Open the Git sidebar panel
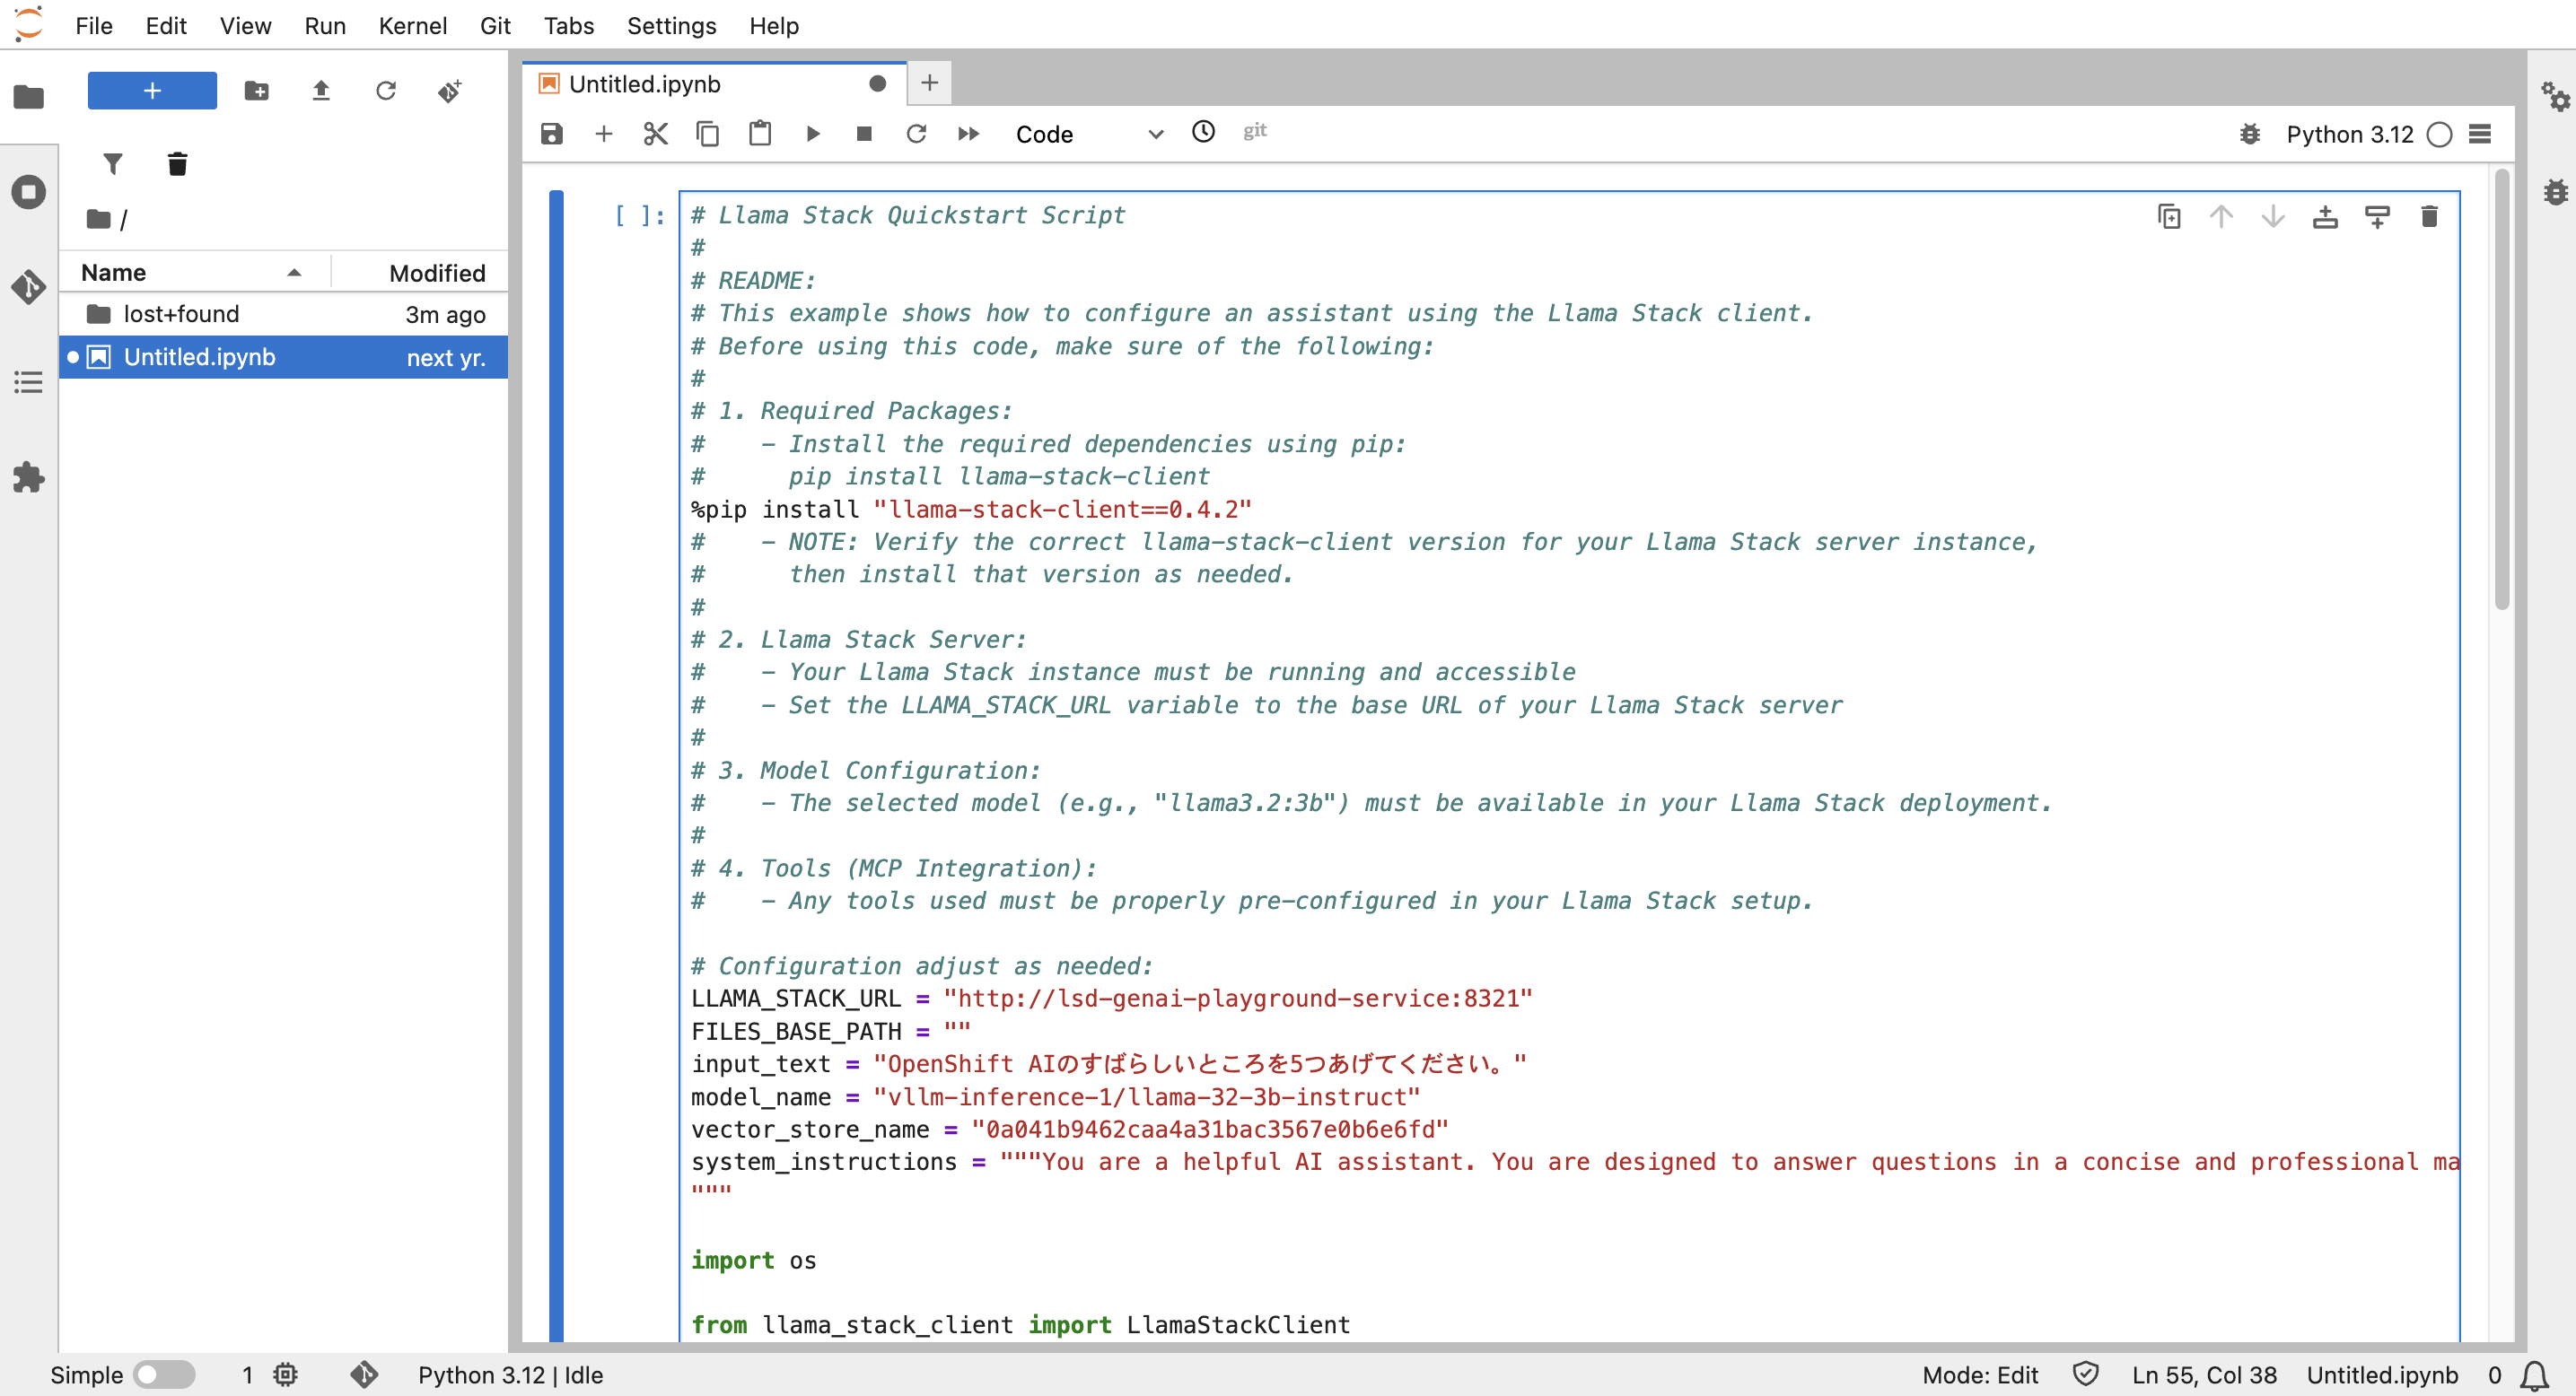2576x1396 pixels. point(28,287)
